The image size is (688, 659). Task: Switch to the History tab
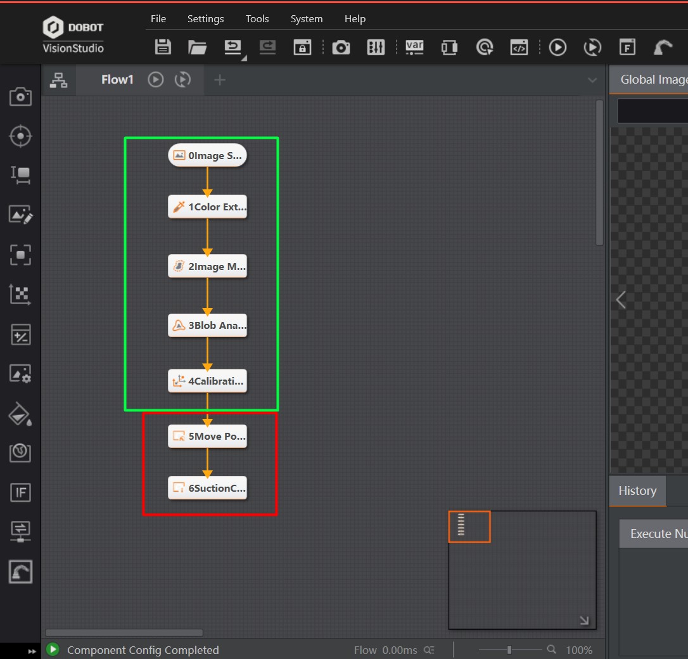pos(637,491)
